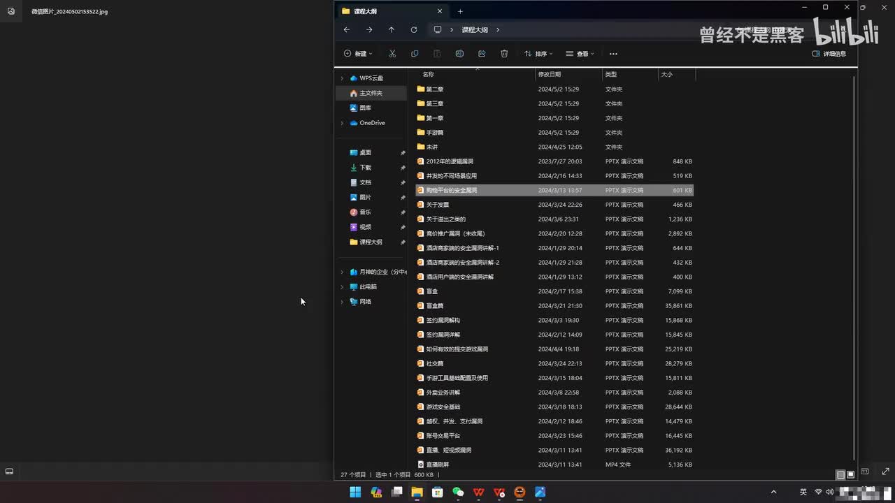895x503 pixels.
Task: Open the 查看 view dropdown
Action: click(580, 54)
